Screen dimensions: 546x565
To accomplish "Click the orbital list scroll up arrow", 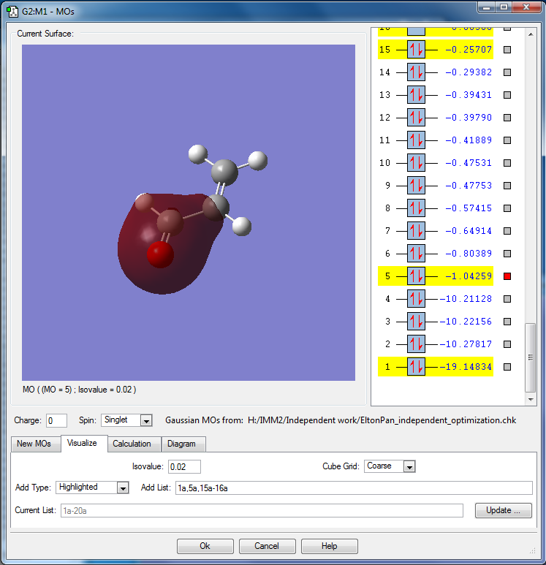I will click(531, 34).
